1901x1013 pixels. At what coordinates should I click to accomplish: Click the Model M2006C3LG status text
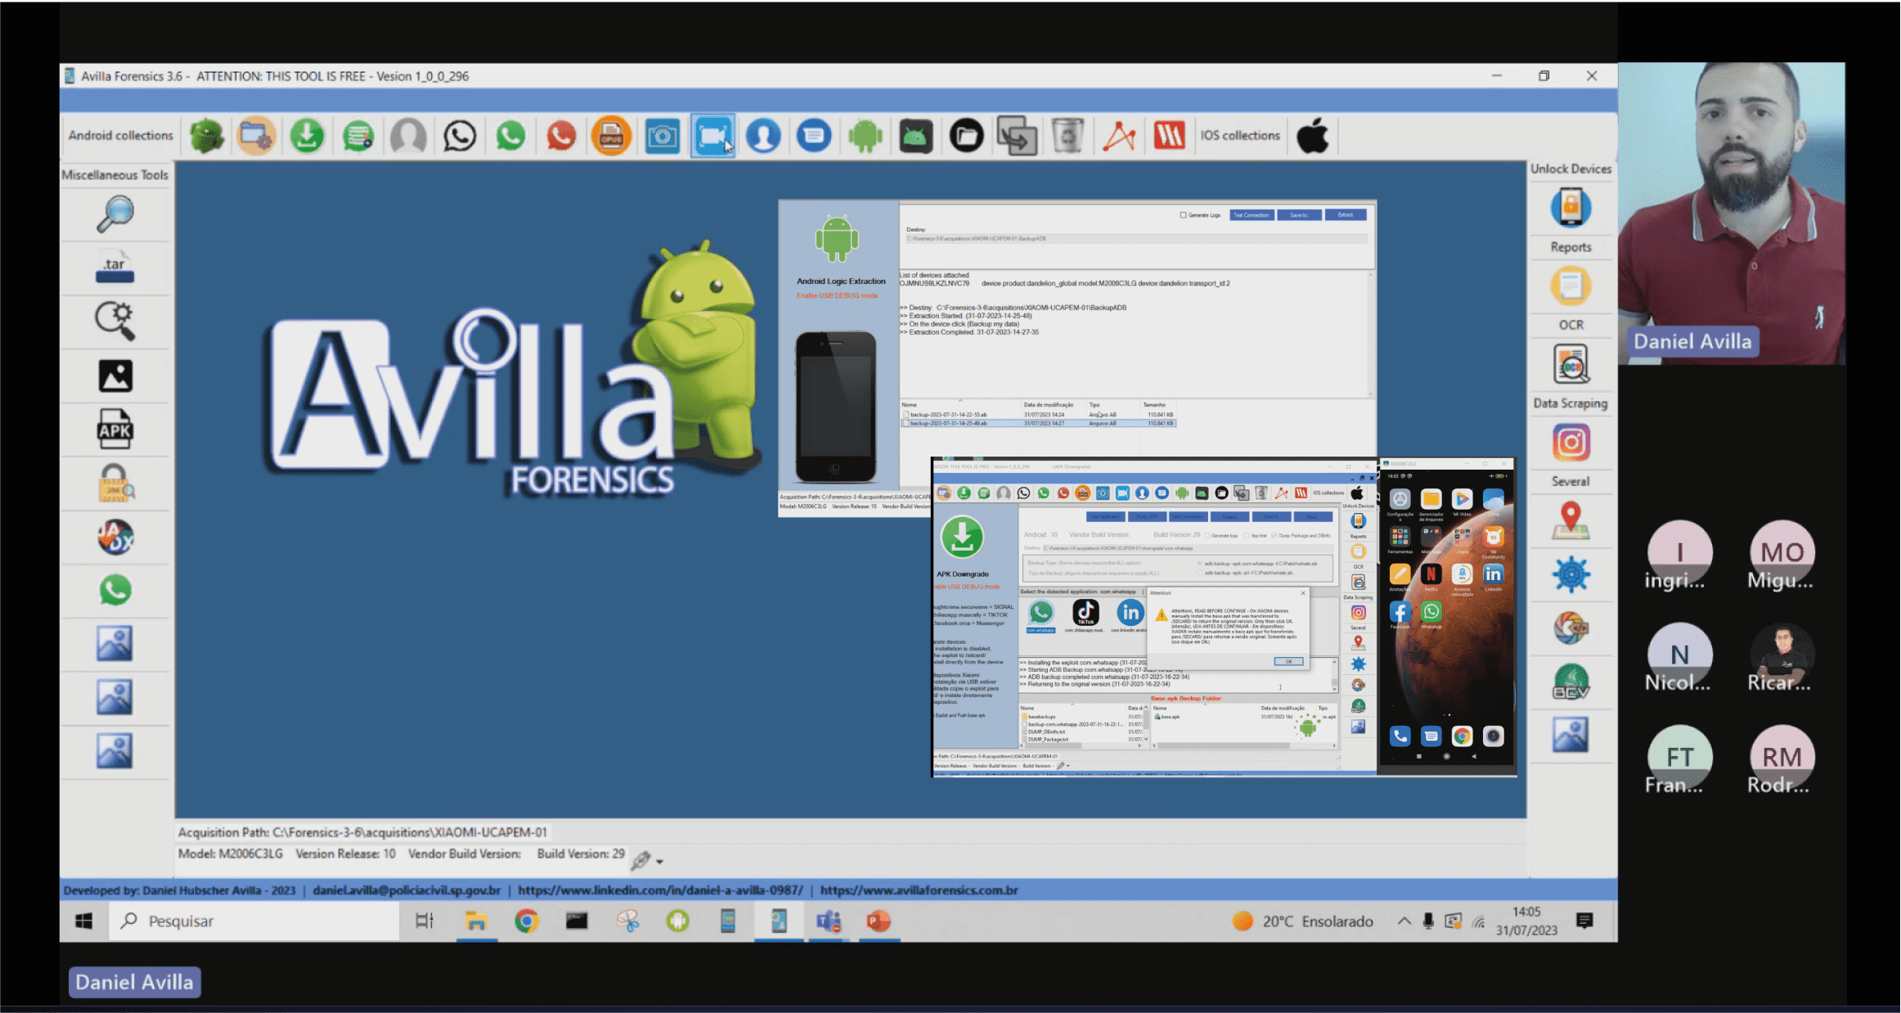(x=231, y=853)
